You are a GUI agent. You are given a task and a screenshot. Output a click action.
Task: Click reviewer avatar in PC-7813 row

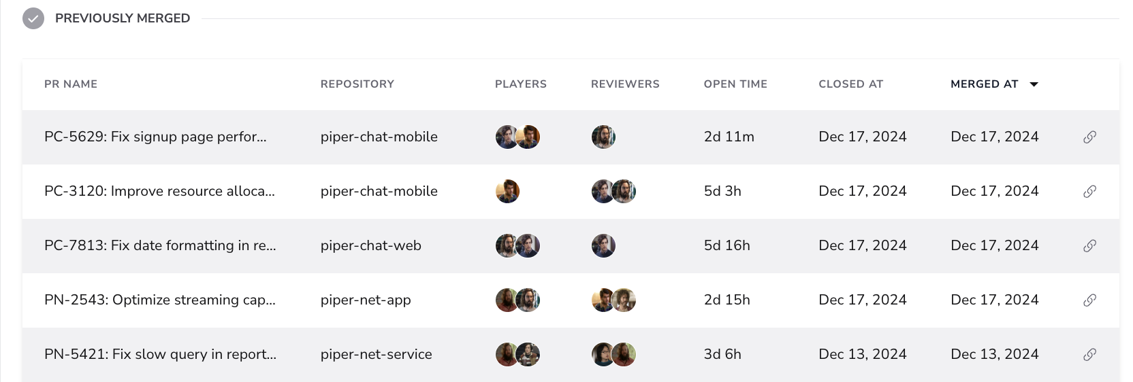(x=603, y=245)
